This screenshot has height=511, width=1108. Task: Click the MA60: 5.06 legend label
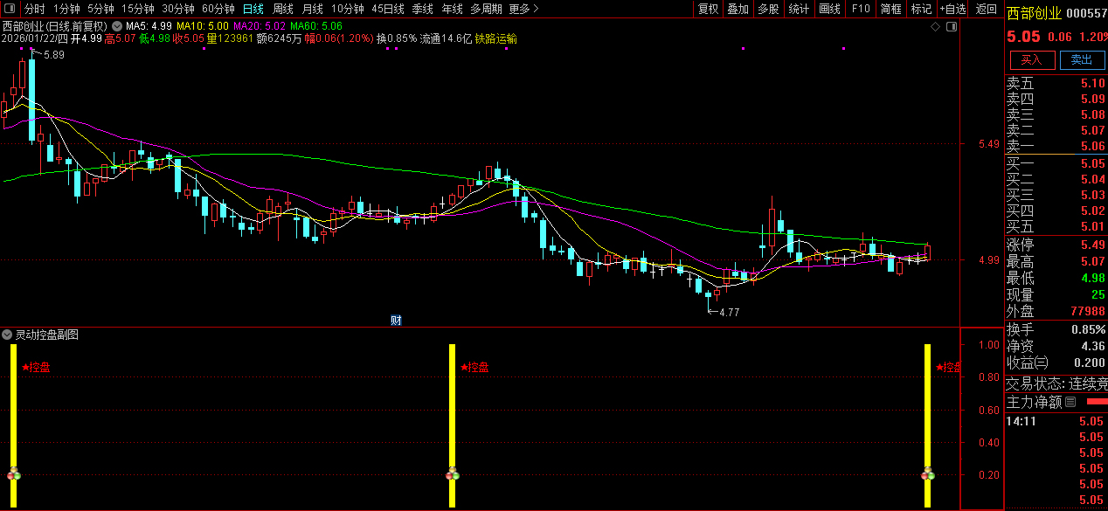317,27
